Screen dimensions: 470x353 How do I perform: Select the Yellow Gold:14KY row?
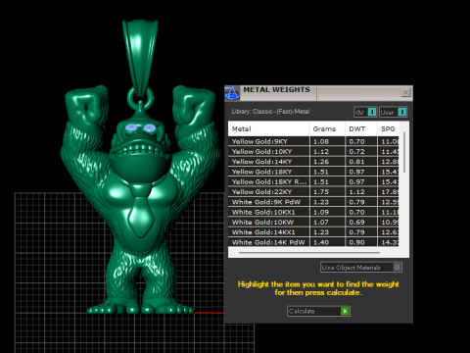coord(313,162)
